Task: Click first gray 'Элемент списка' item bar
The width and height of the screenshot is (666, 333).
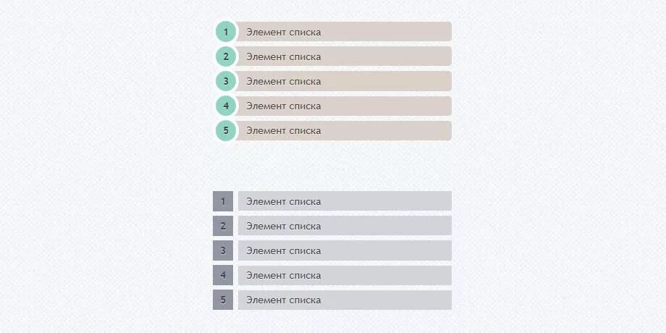Action: click(345, 201)
